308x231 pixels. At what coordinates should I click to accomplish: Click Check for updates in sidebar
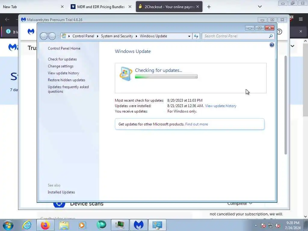click(x=62, y=59)
